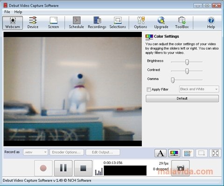Toggle fullscreen preview icon

tap(215, 153)
